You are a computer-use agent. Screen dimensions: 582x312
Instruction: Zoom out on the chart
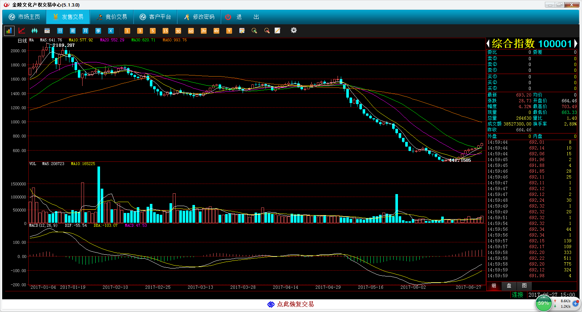pyautogui.click(x=267, y=31)
